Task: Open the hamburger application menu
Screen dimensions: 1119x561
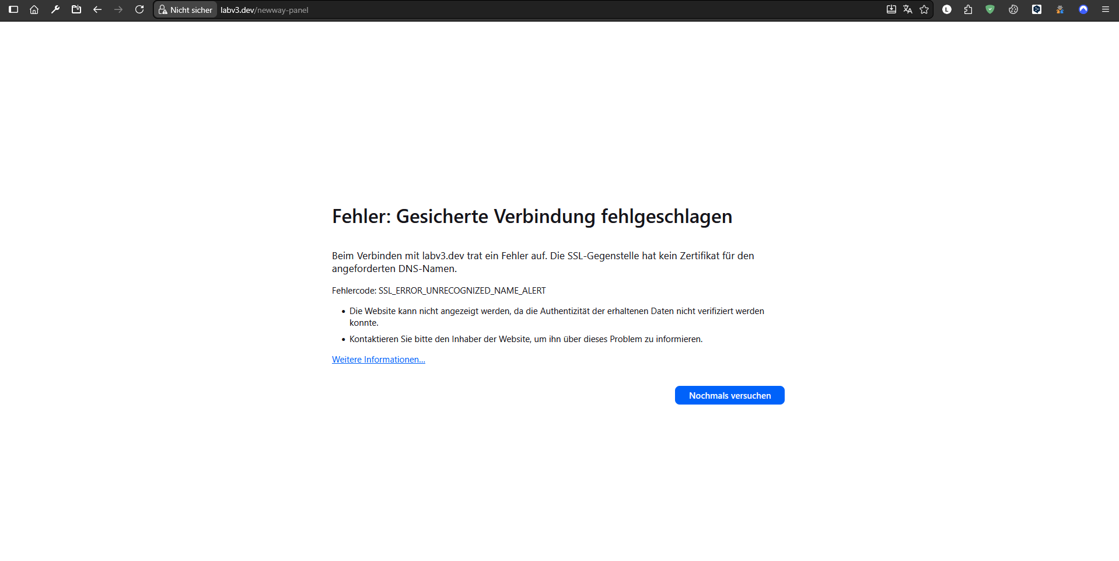Action: click(x=1106, y=10)
